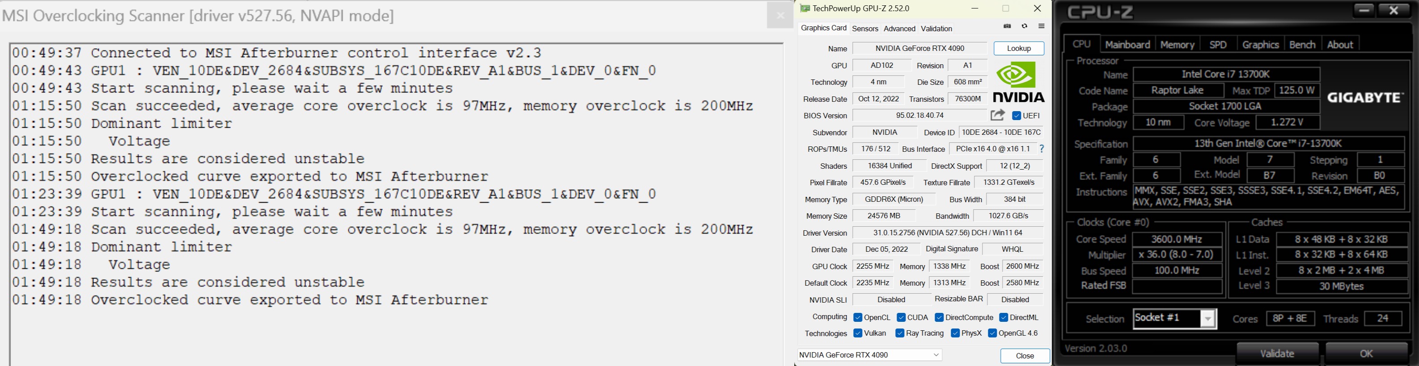Viewport: 1419px width, 366px height.
Task: Click the Bandwidth value 1027.6 GB/s
Action: coord(1008,216)
